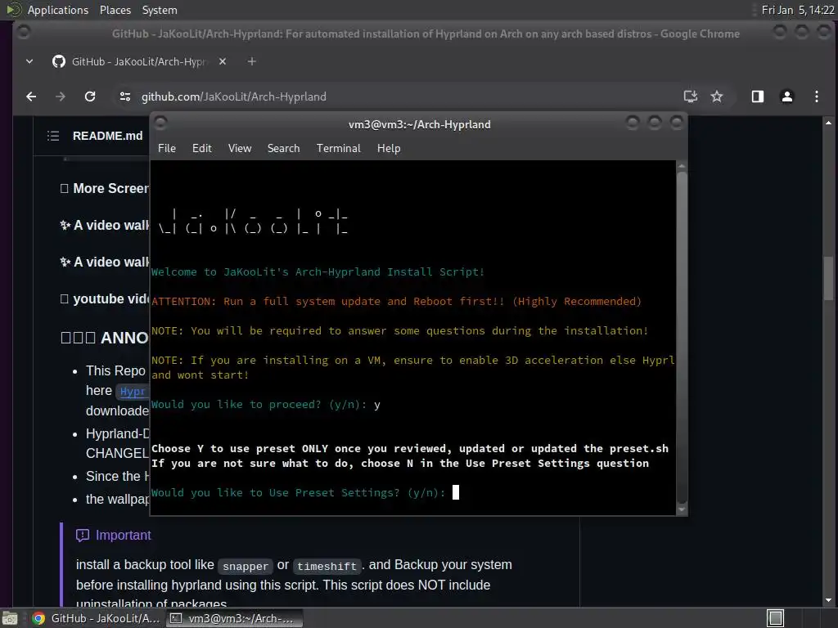Open Chrome's three-dot menu
This screenshot has height=628, width=838.
816,96
